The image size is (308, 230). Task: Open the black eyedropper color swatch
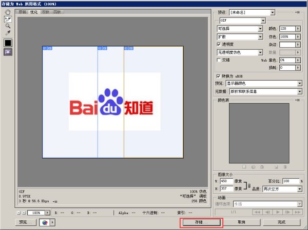8,43
